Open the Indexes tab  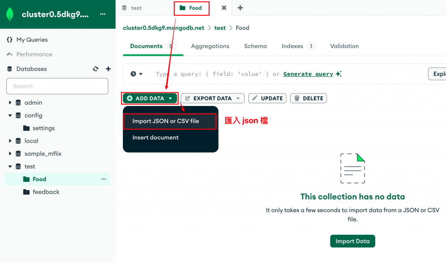(298, 46)
